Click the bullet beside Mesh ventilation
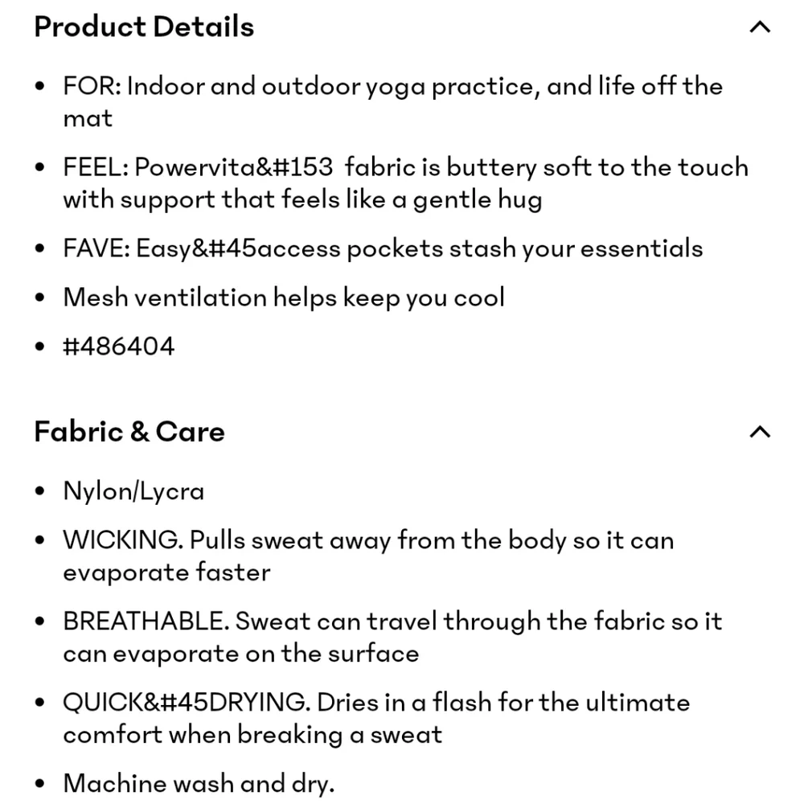Screen dimensions: 804x804 39,297
